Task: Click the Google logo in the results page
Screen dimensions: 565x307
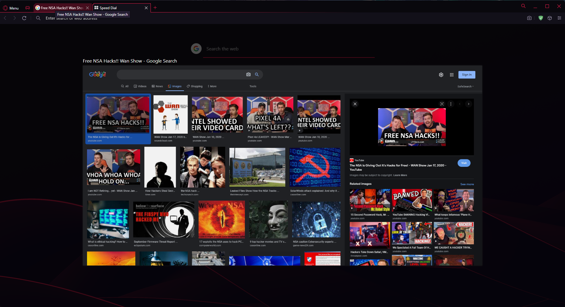Action: (x=98, y=75)
